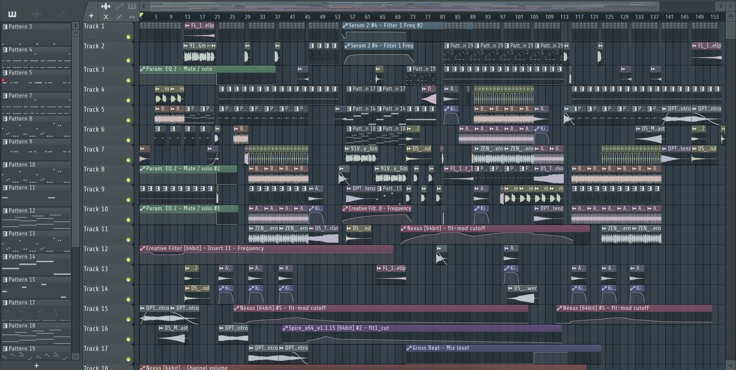This screenshot has height=370, width=736.
Task: Click the add track plus button above Track 1
Action: [91, 15]
